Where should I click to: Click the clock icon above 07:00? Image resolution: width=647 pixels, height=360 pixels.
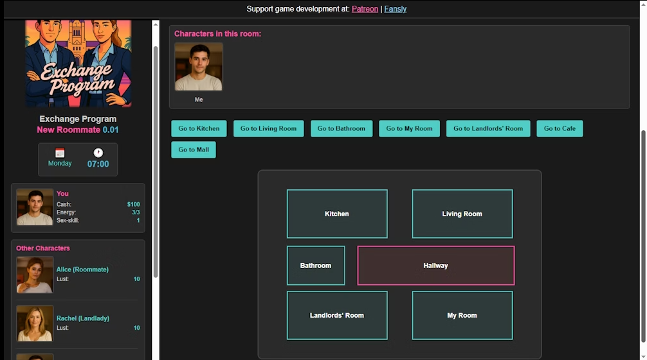98,153
